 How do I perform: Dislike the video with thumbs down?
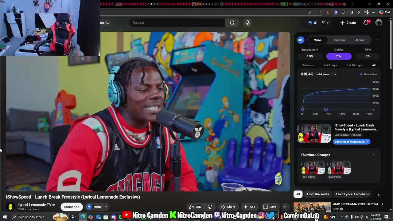click(210, 207)
